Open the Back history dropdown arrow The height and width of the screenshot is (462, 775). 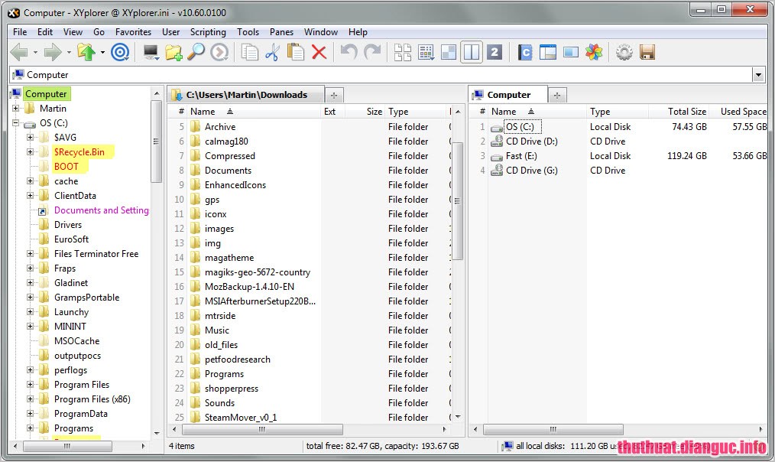(x=35, y=52)
